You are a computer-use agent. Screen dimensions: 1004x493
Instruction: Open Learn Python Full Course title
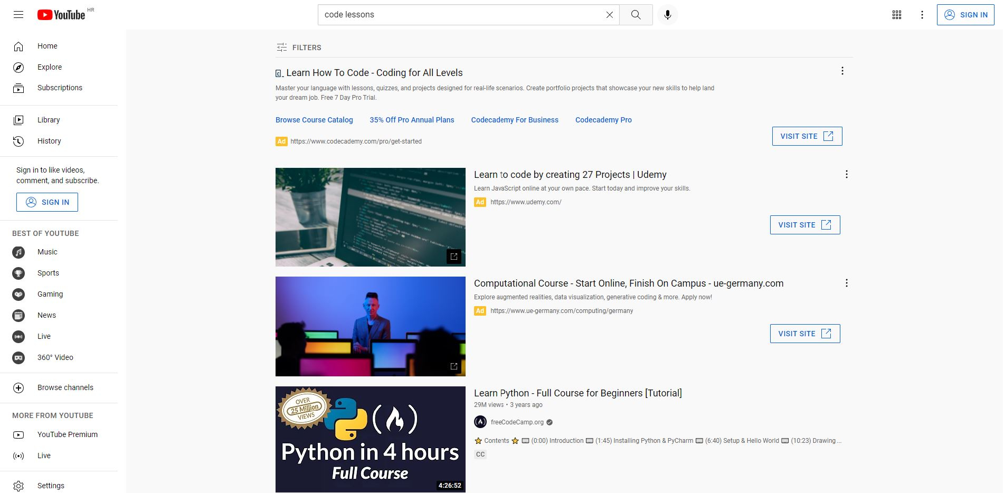[578, 393]
